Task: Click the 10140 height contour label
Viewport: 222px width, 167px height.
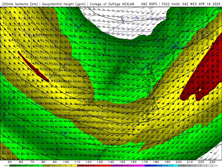Action: (x=137, y=58)
